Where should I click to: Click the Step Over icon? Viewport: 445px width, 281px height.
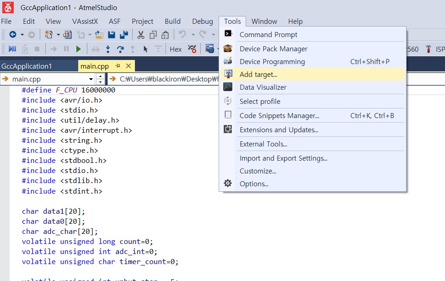click(120, 49)
